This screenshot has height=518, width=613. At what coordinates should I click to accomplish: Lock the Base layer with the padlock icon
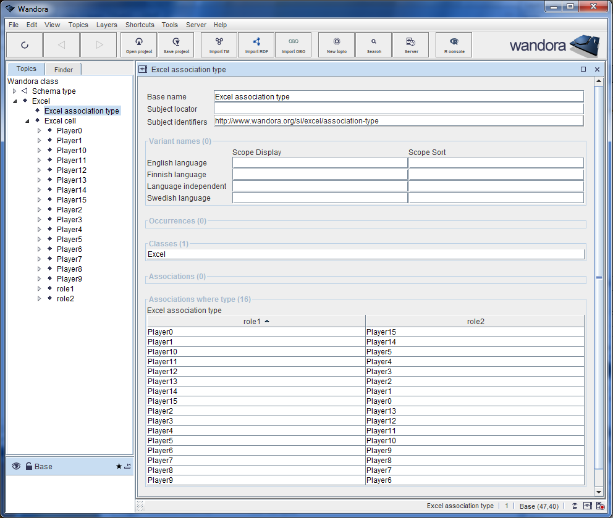29,466
